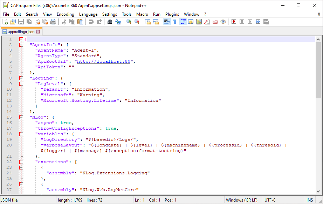The height and width of the screenshot is (204, 323).
Task: Open the View menu
Action: (x=47, y=14)
